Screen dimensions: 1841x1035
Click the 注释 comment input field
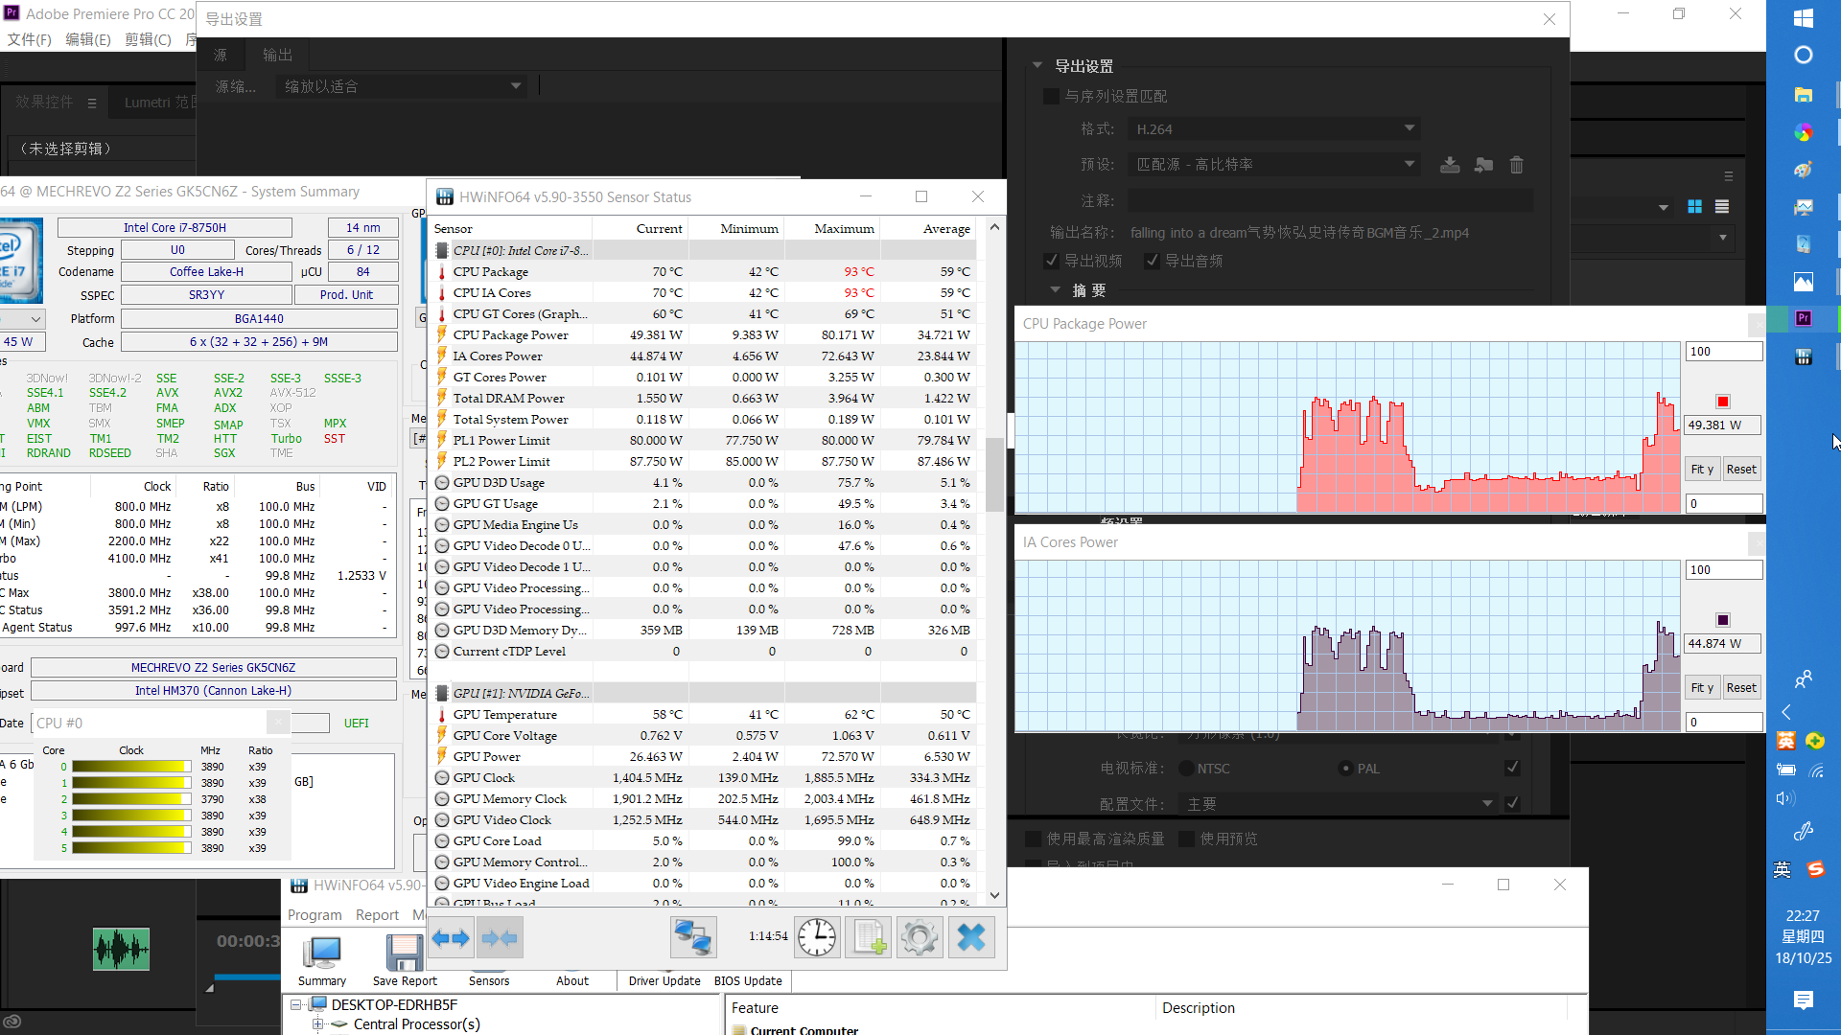(x=1330, y=200)
